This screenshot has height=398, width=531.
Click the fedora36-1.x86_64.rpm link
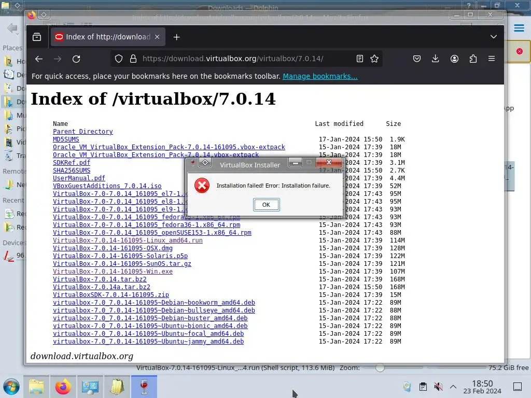point(146,225)
